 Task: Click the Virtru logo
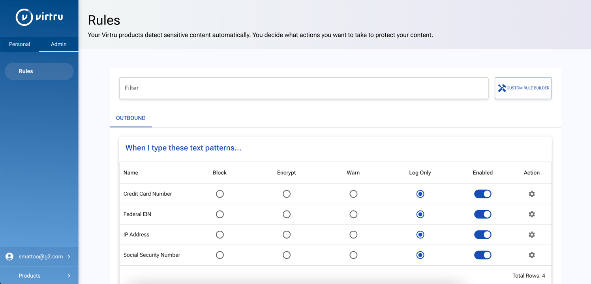(39, 17)
